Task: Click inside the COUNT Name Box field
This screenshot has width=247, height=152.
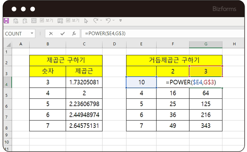Action: (17, 34)
